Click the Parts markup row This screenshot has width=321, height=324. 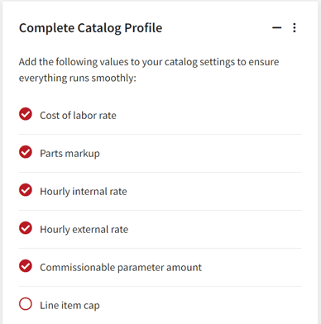[x=160, y=154]
